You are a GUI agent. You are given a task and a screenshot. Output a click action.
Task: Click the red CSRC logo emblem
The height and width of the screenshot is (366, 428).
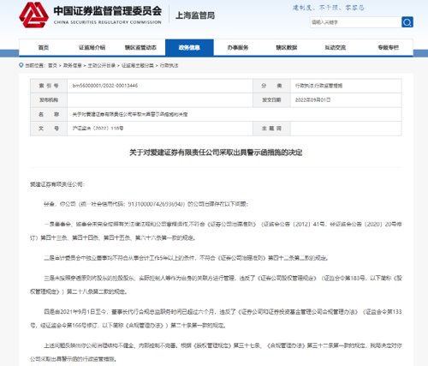pos(33,15)
